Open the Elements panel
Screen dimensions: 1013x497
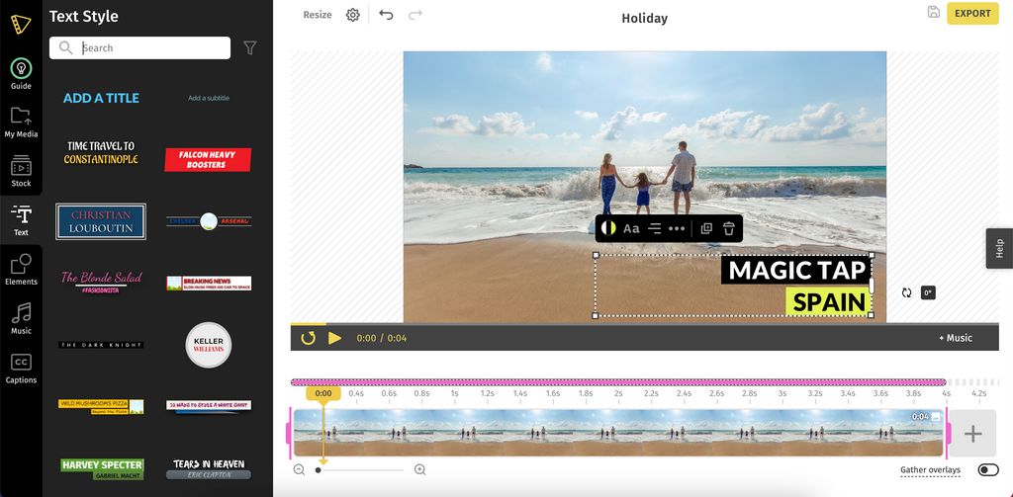point(21,269)
